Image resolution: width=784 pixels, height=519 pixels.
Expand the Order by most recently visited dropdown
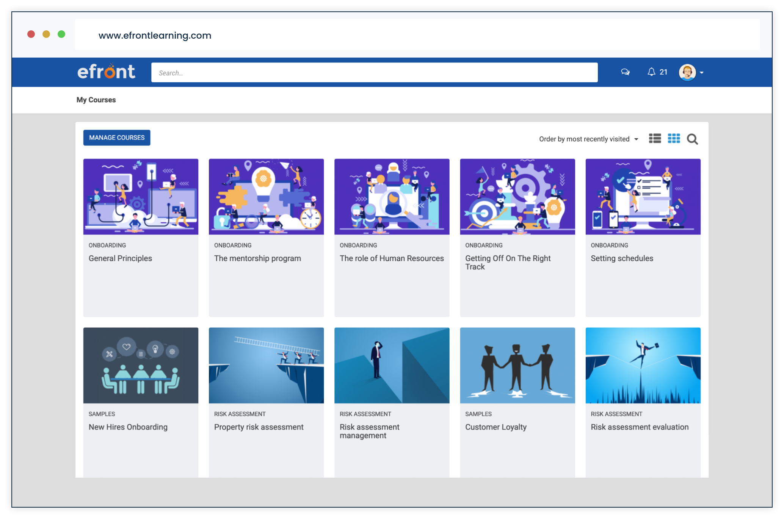(x=588, y=139)
